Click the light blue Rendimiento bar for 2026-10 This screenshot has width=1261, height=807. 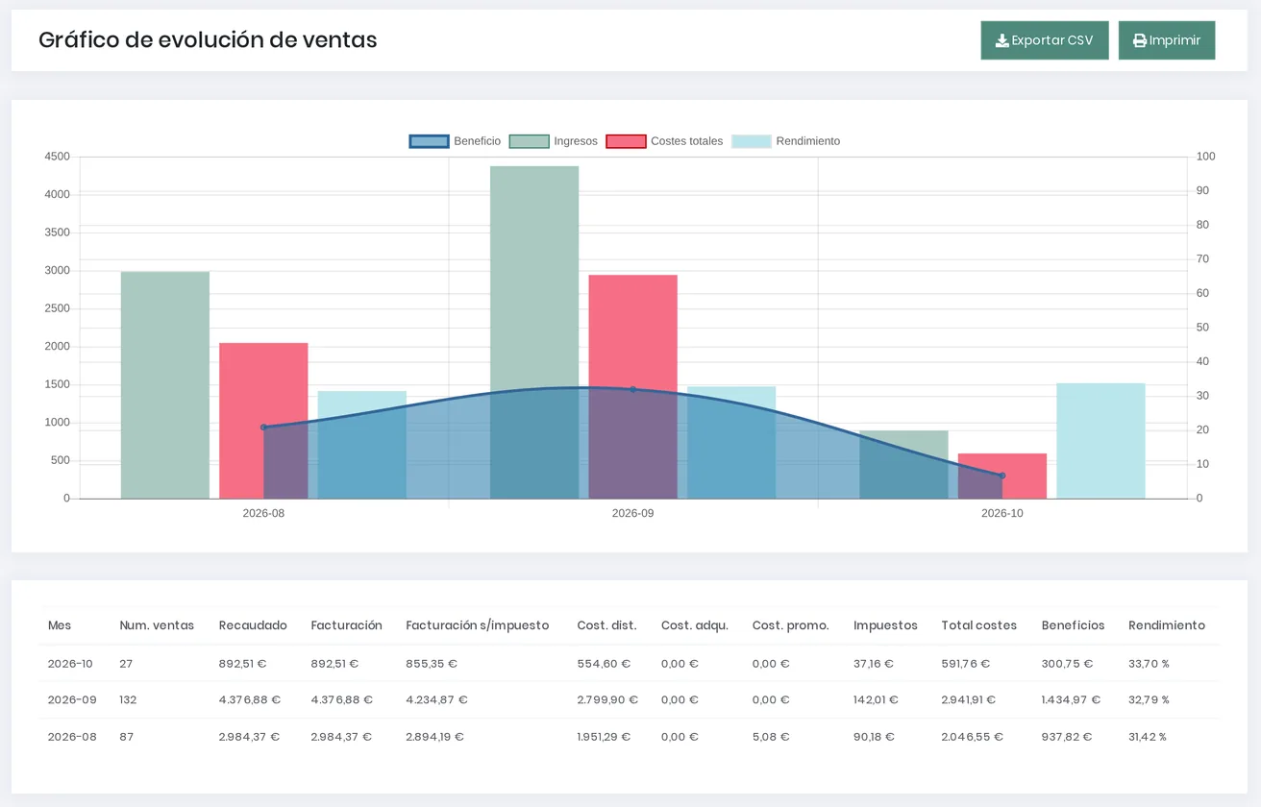pyautogui.click(x=1100, y=441)
